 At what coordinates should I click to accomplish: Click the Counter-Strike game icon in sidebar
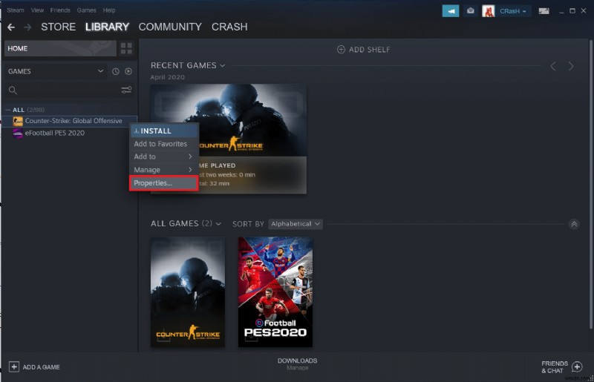point(18,121)
